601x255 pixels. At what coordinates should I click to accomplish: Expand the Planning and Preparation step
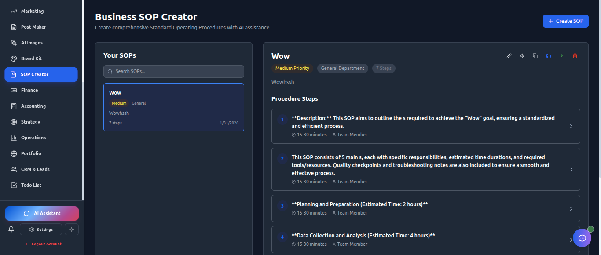571,208
